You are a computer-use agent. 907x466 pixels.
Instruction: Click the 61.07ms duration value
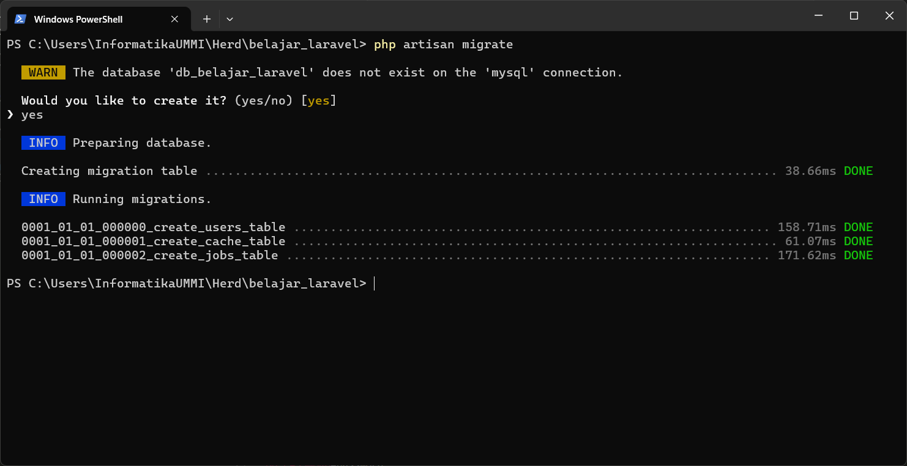coord(810,241)
